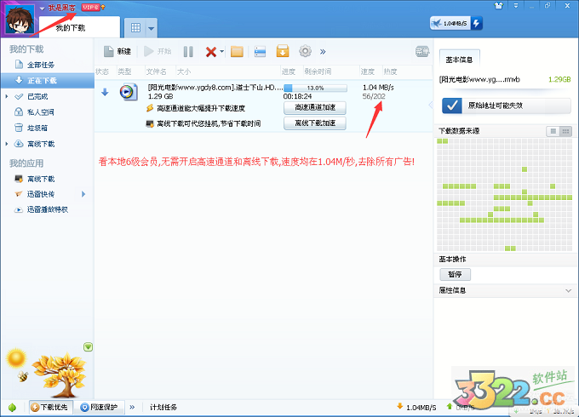
Task: Click the 新建 new task button
Action: coord(118,51)
